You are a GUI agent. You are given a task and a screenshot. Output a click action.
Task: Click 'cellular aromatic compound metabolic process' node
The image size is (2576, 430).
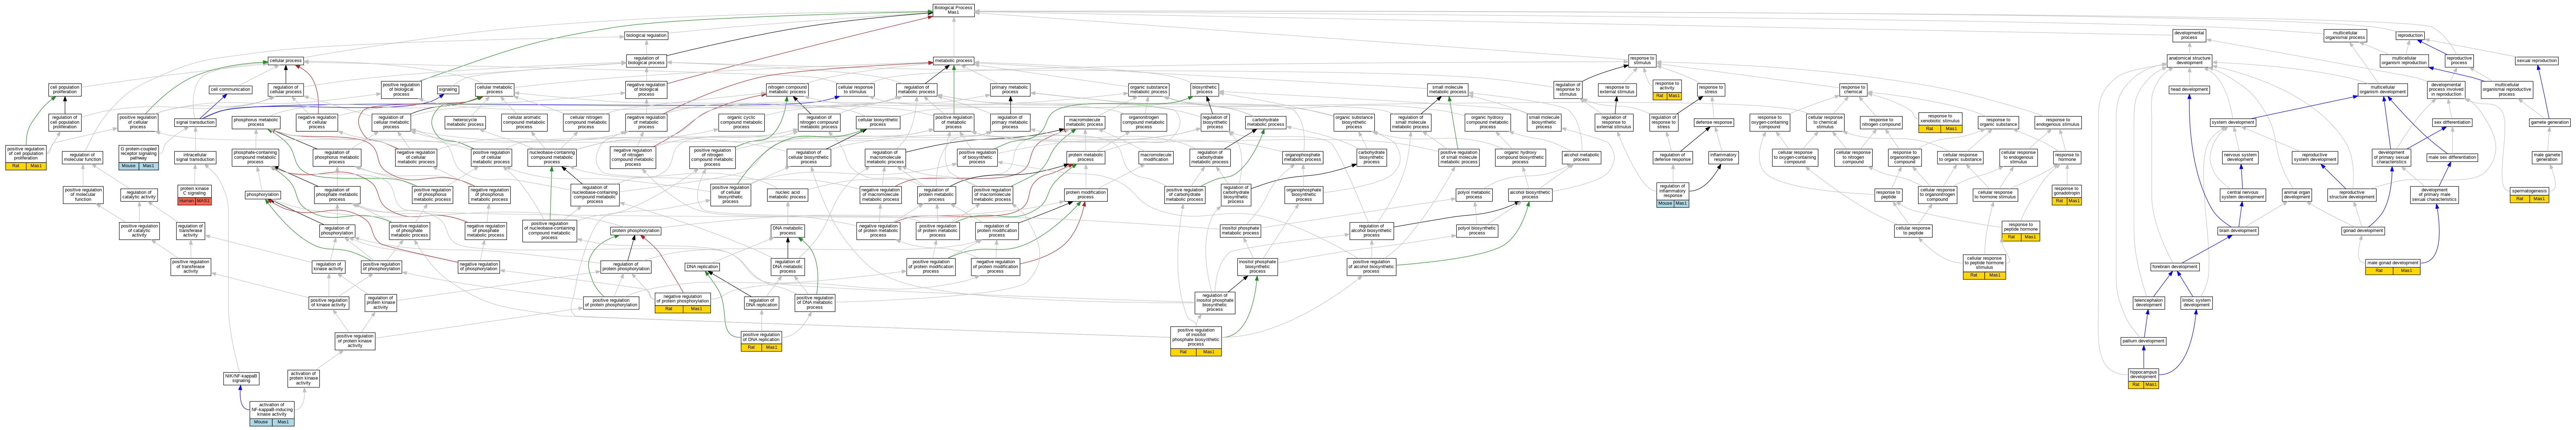(x=524, y=123)
